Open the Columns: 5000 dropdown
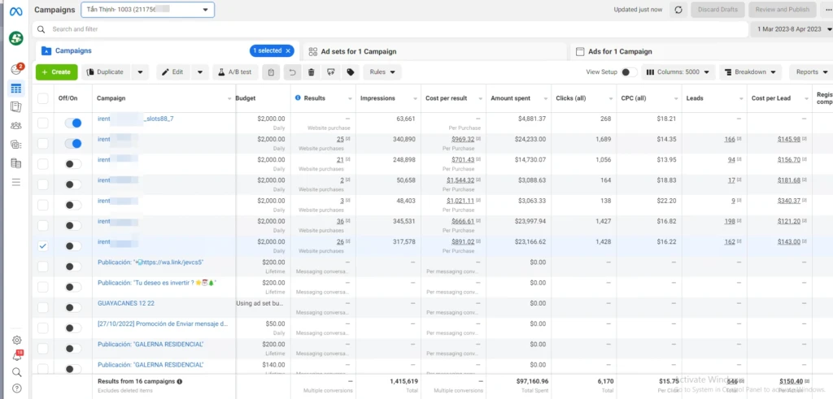 pyautogui.click(x=678, y=72)
